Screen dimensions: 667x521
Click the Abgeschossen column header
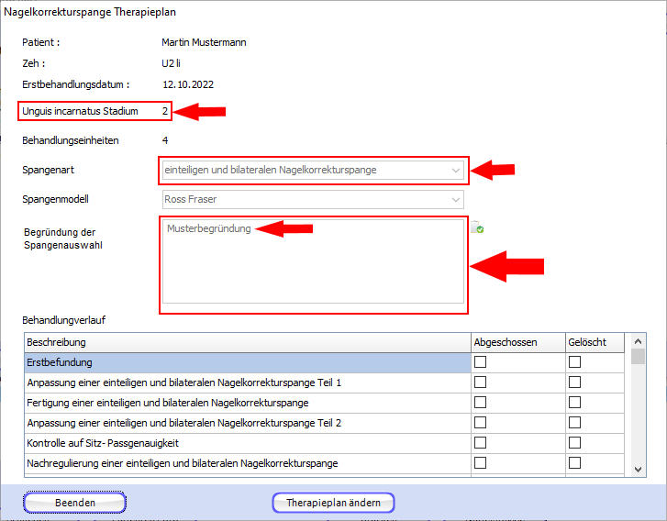516,342
